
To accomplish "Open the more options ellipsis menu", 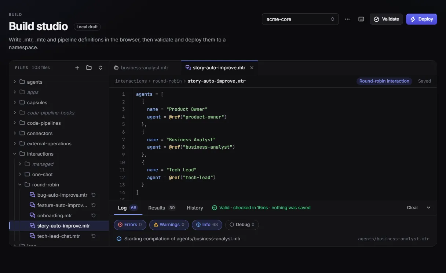I will click(347, 19).
